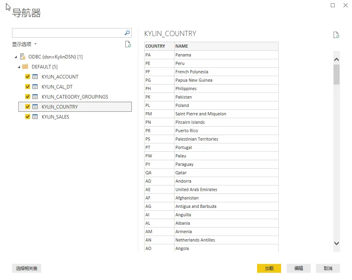Click the DEFAULT folder icon
352x280 pixels.
point(25,66)
